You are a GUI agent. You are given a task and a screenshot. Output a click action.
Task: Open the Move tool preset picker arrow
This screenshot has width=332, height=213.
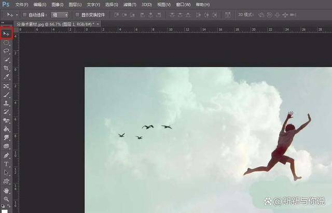pos(17,15)
